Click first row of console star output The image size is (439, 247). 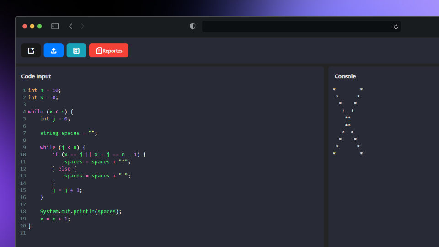(348, 90)
